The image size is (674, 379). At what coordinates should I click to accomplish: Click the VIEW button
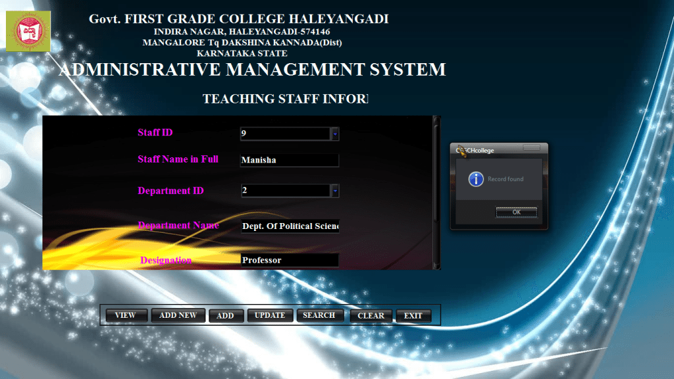point(126,315)
